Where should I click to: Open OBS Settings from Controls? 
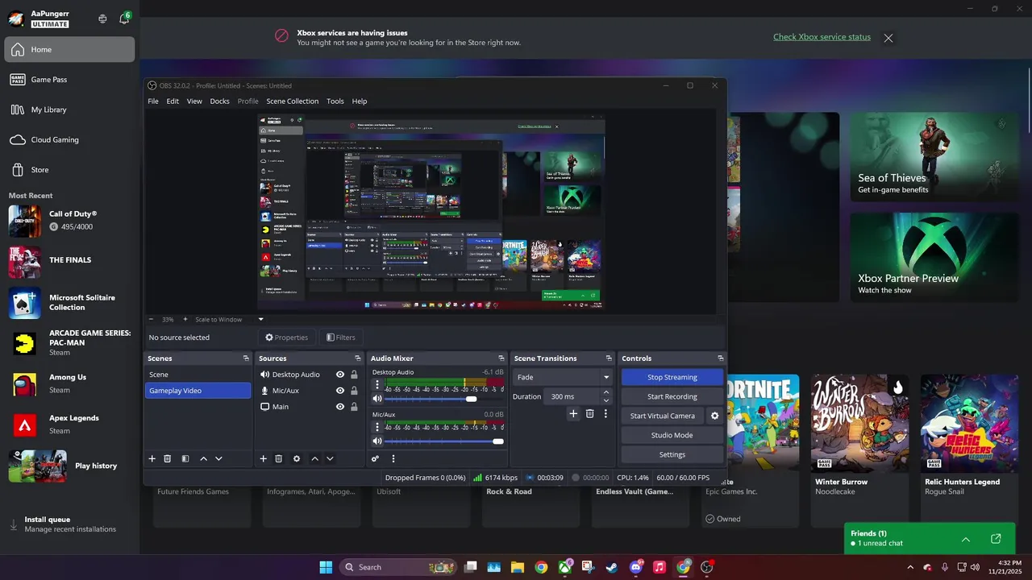672,454
